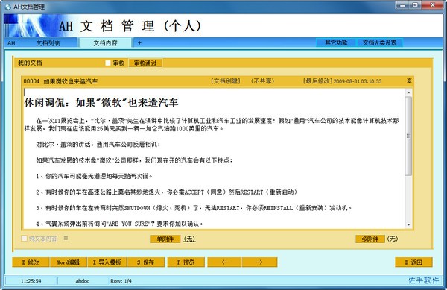Click the multi-attachment (无) text

(393, 239)
